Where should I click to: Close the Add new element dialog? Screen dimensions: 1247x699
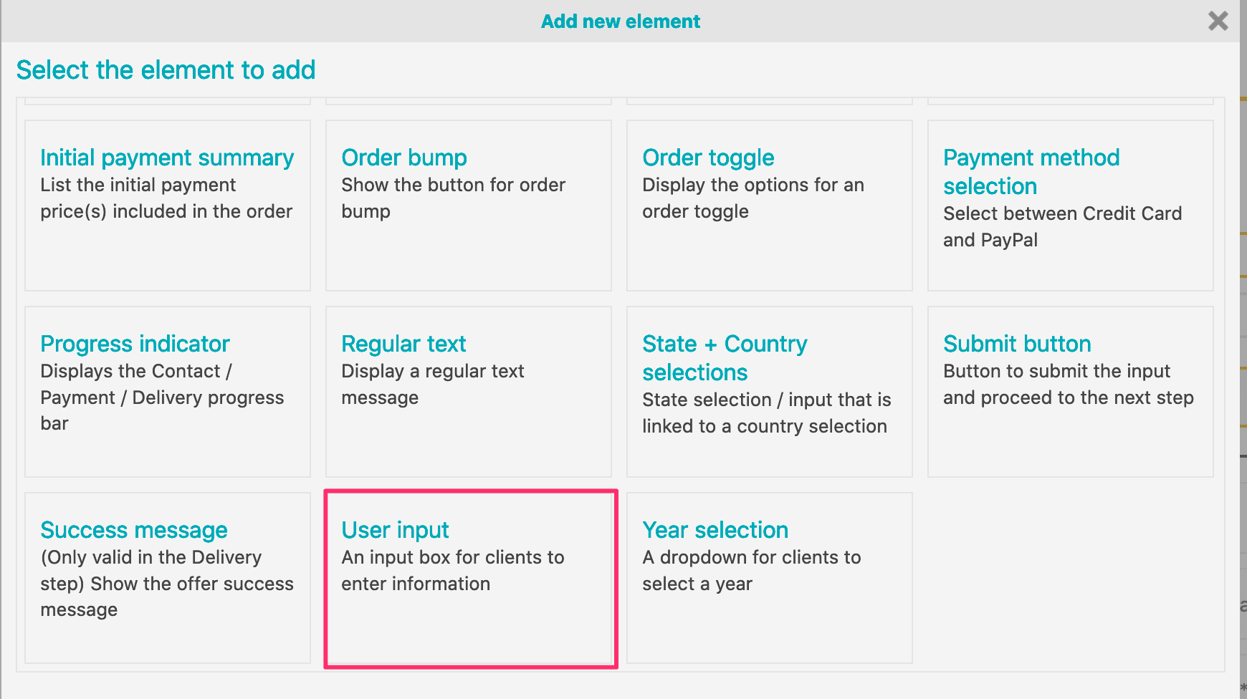(1218, 21)
